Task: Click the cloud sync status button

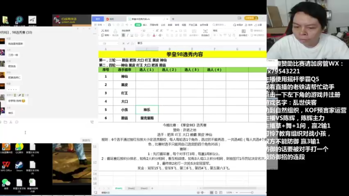Action: (x=238, y=25)
